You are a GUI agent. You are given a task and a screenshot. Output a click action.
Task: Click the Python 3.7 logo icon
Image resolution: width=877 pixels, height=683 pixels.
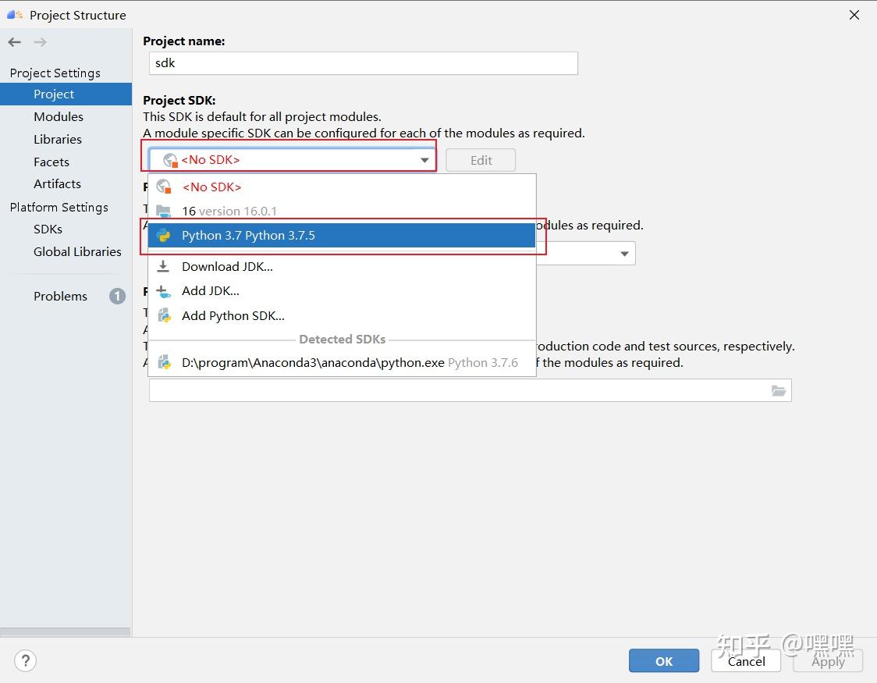point(164,235)
